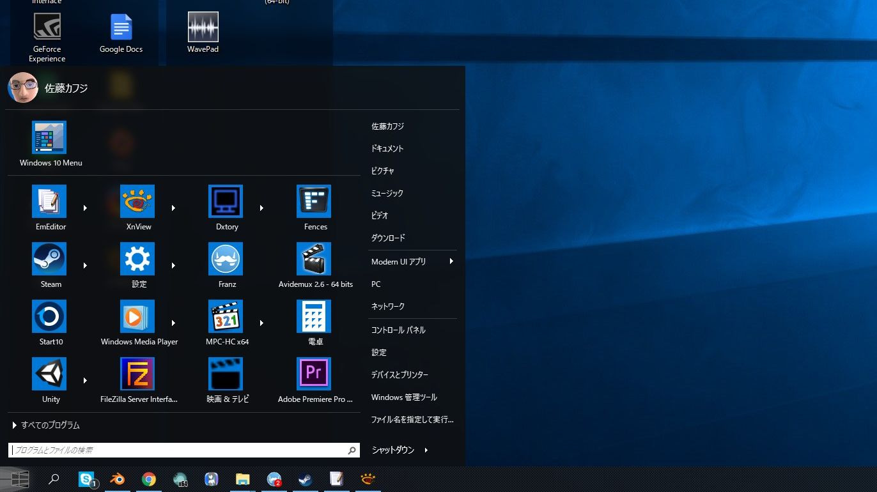877x492 pixels.
Task: Switch to Blender in the taskbar
Action: click(118, 479)
